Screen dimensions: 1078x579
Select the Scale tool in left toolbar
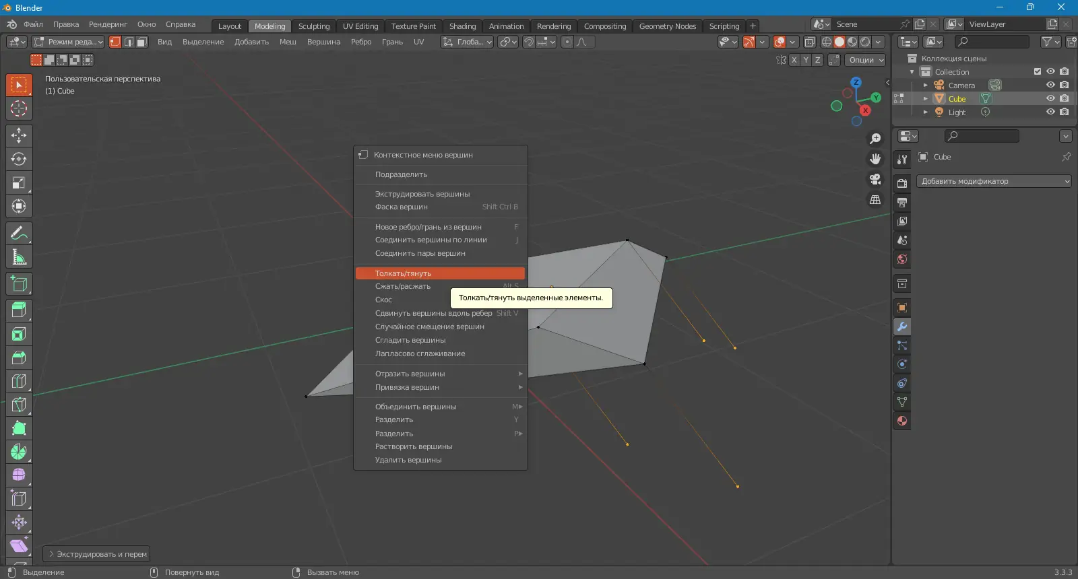tap(19, 183)
